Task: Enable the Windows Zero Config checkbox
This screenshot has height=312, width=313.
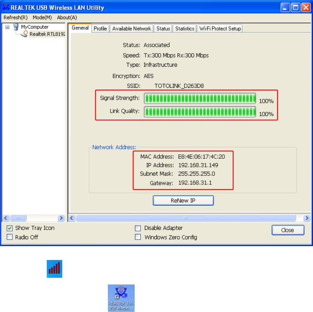Action: (138, 237)
